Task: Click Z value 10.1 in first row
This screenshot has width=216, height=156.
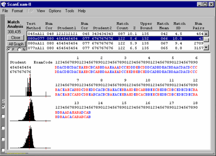Action: coord(132,34)
